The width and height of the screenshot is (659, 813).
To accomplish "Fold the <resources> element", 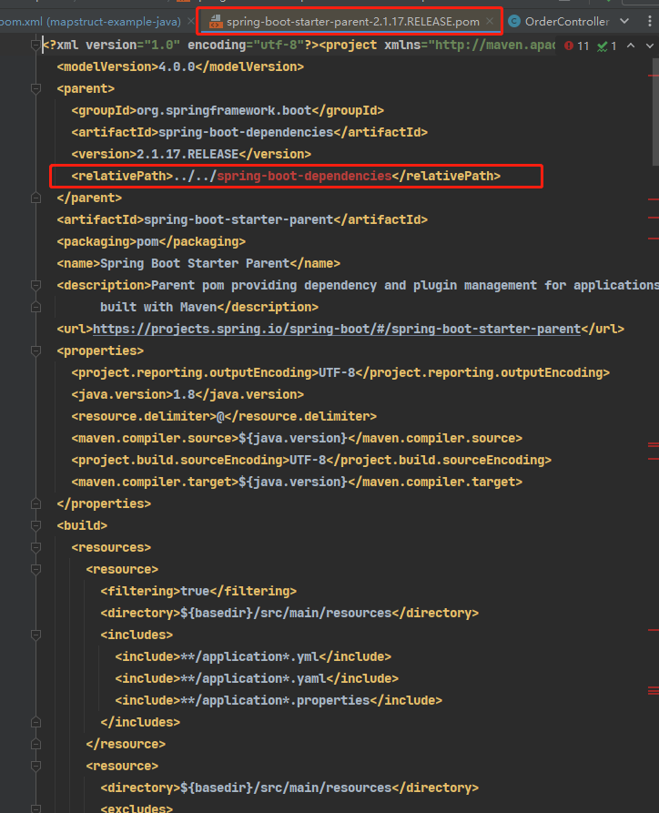I will (36, 547).
